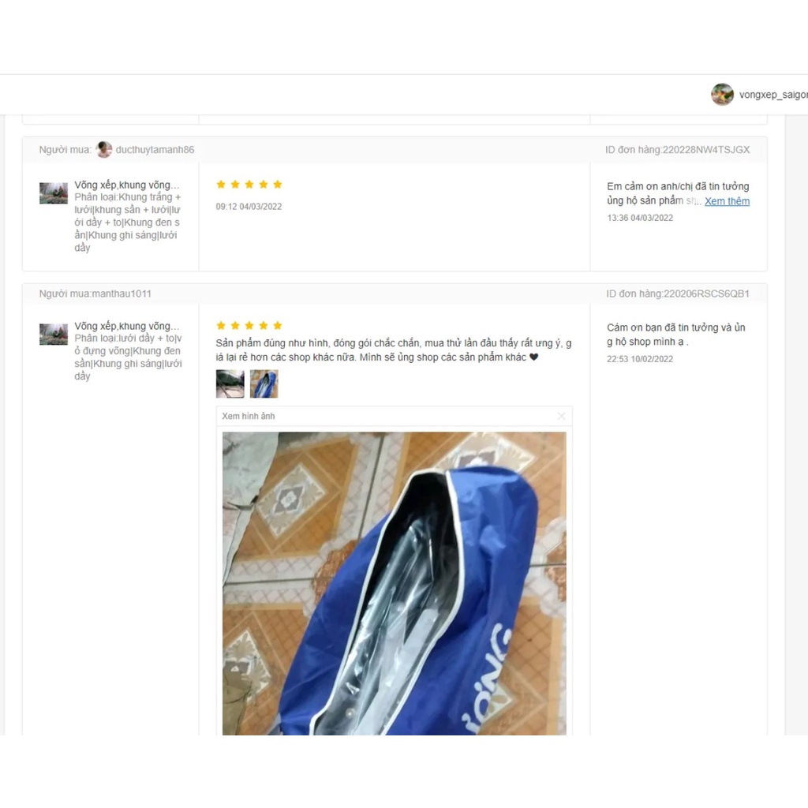Click five-star rating of manthau1011 review
Viewport: 808px width, 808px height.
tap(249, 326)
